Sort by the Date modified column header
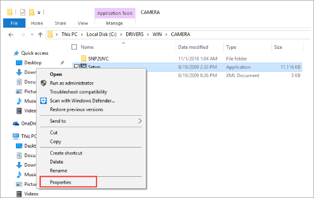The height and width of the screenshot is (198, 314). click(x=193, y=47)
